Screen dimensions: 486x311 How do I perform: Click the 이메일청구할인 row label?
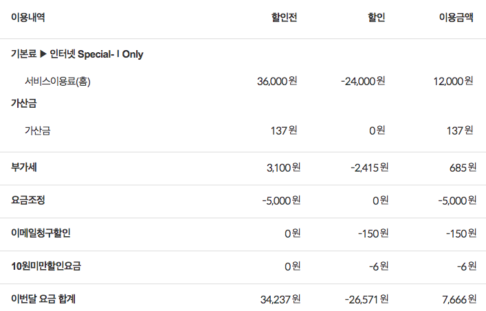click(x=41, y=233)
